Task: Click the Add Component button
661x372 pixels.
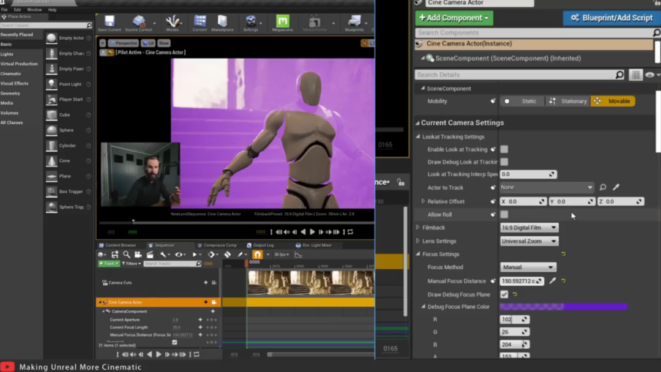Action: 454,18
